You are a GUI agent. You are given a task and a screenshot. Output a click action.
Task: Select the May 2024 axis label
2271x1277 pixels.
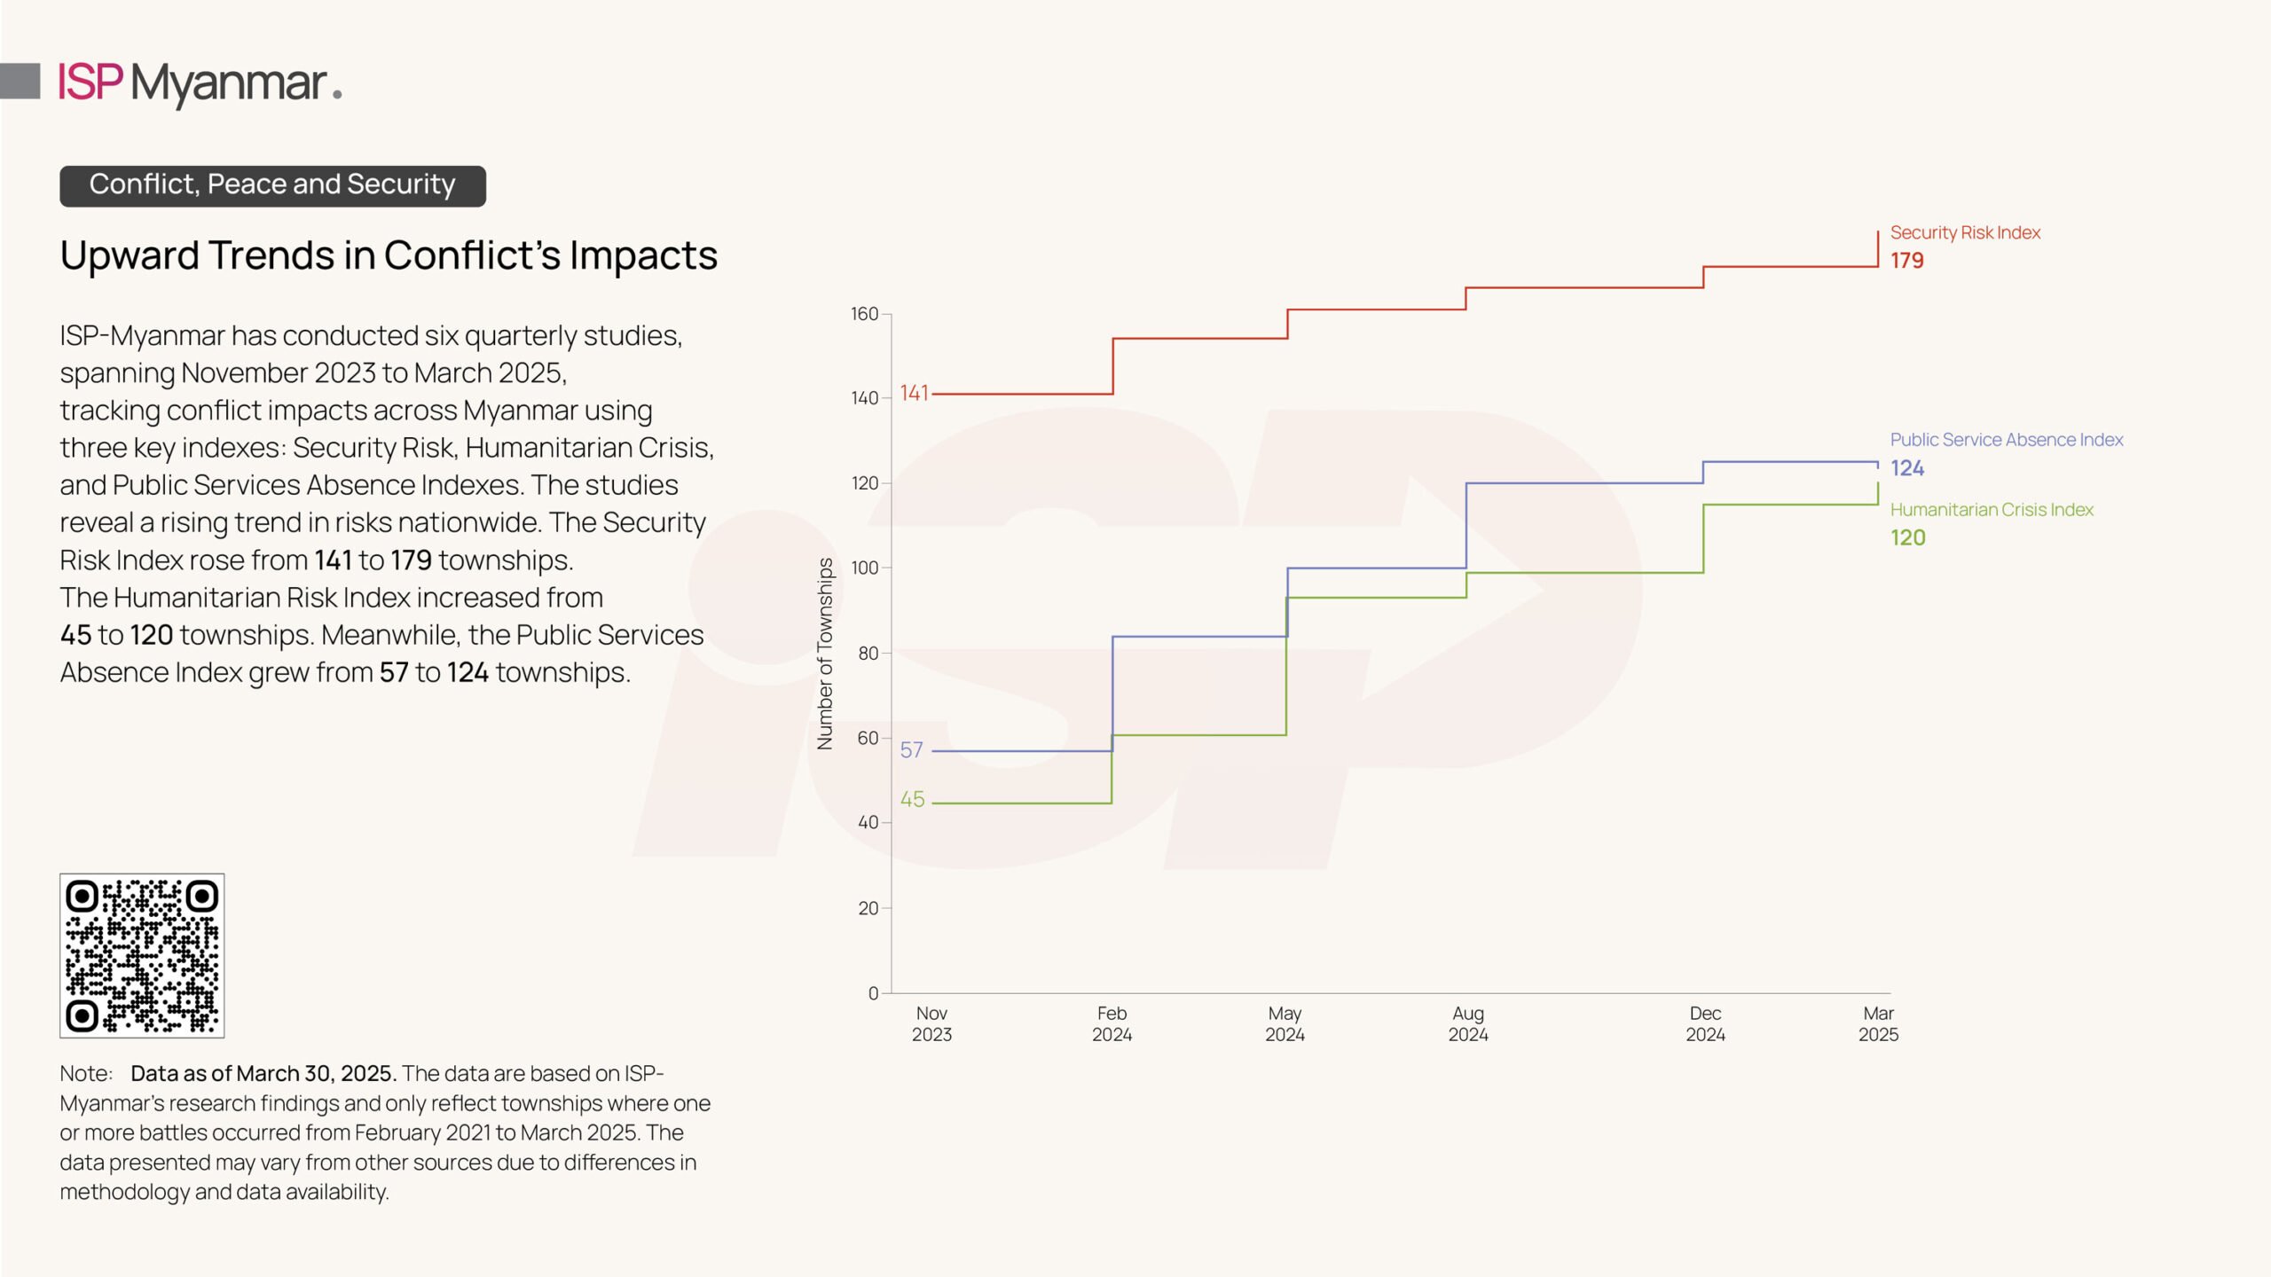coord(1285,1023)
